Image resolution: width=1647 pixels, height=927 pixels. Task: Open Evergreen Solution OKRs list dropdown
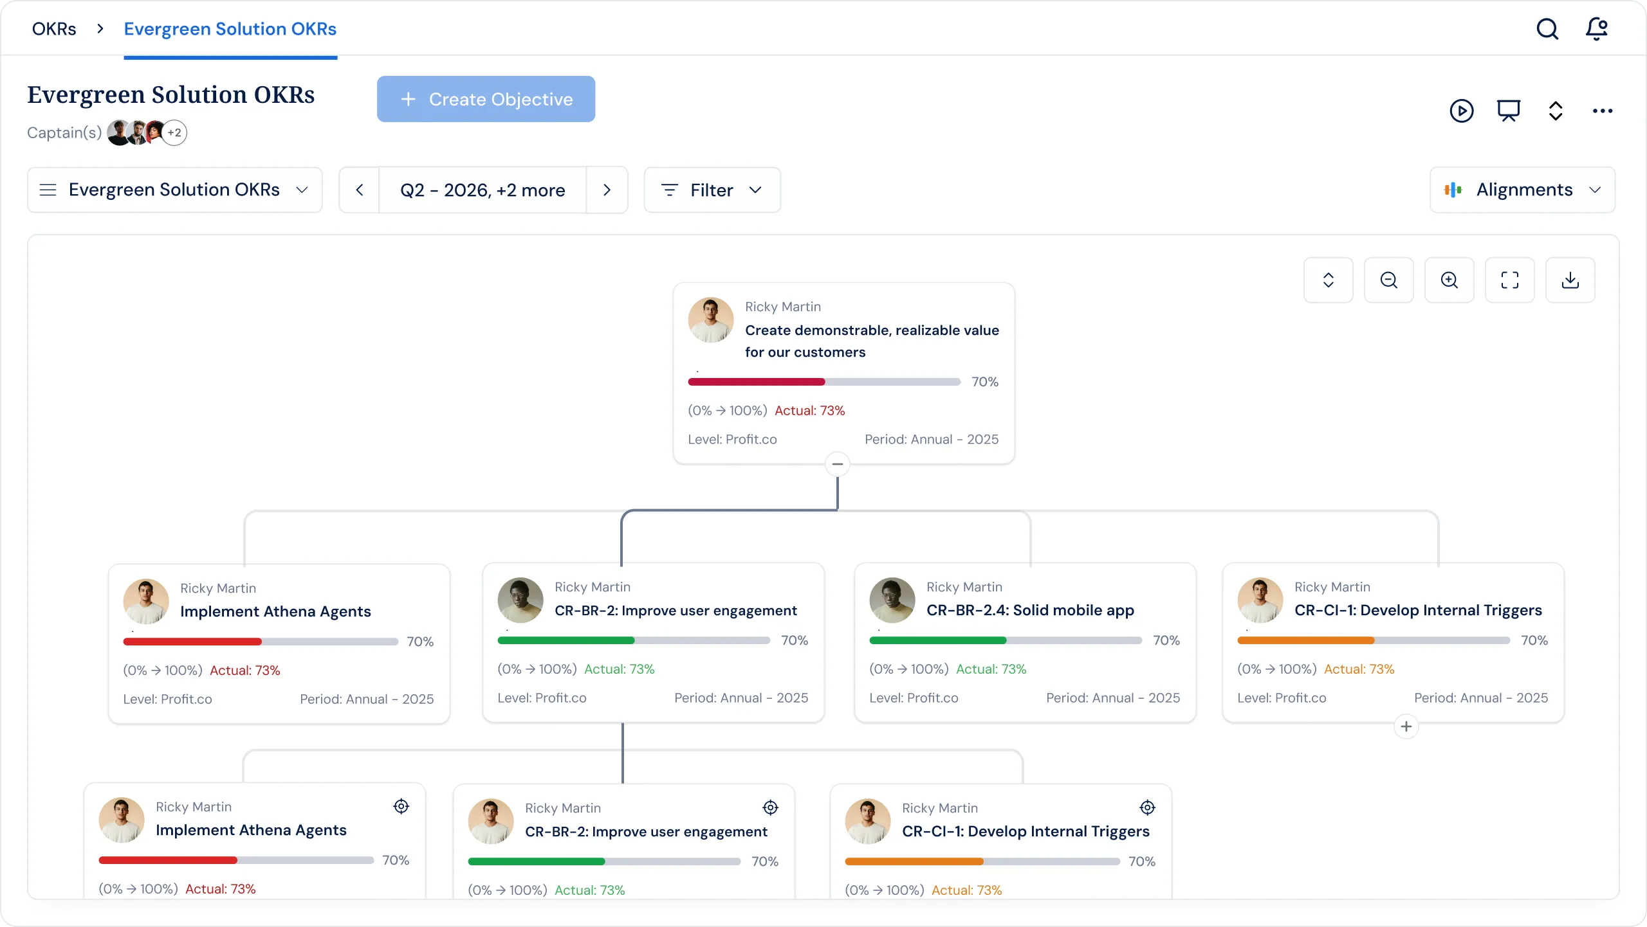tap(175, 190)
